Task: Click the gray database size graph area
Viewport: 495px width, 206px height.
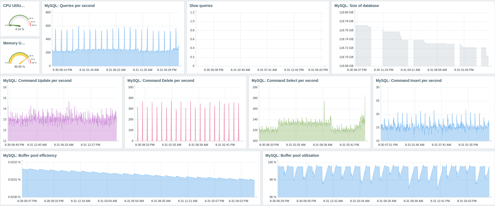Action: (439, 55)
